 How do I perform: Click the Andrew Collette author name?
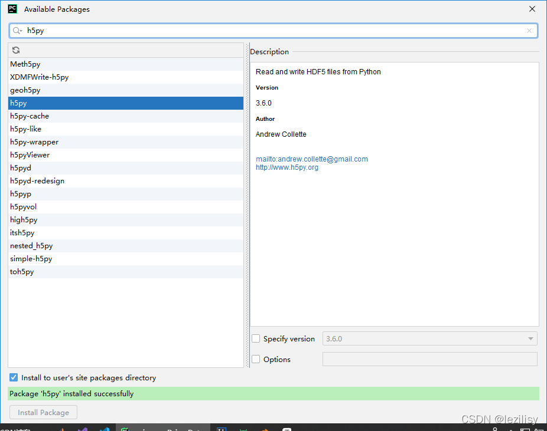(x=281, y=134)
